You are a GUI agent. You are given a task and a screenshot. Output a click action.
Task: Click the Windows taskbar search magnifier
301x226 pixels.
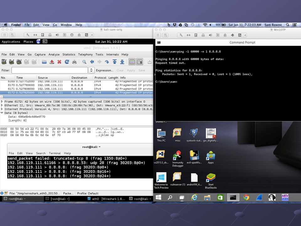pos(170,197)
